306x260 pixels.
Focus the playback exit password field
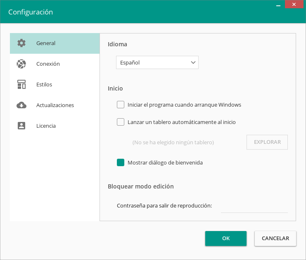(254, 207)
